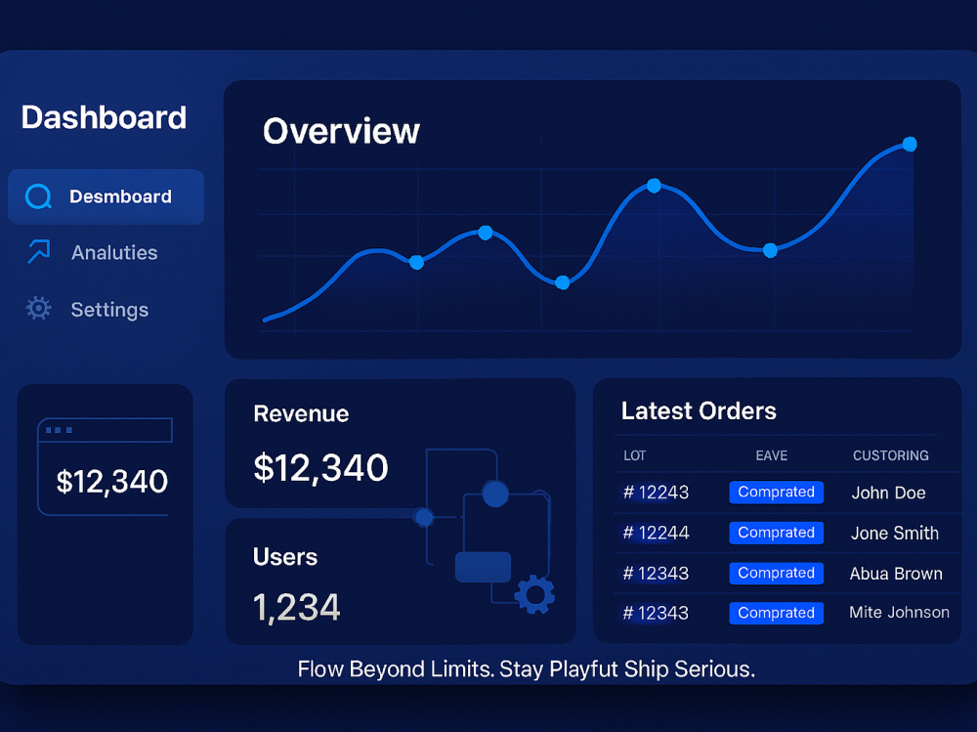Open the Desmboard sidebar item
The image size is (977, 732).
[106, 196]
